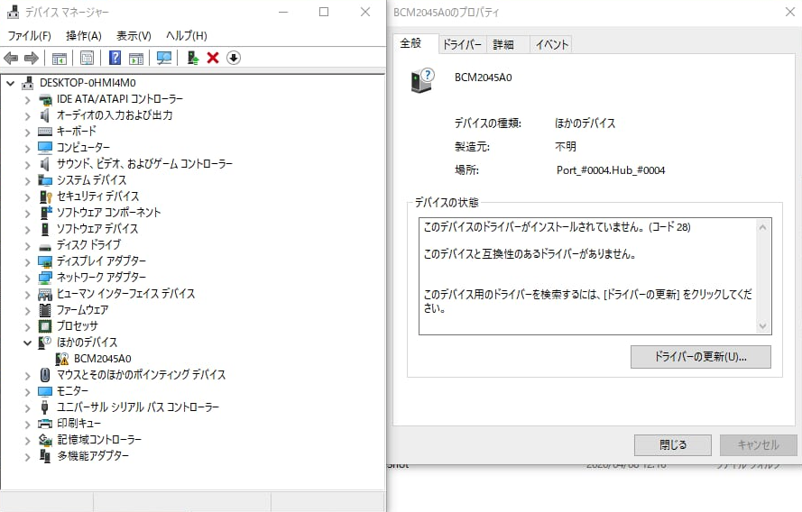Screen dimensions: 802x512
Task: Open the ヘルプ(H) menu
Action: coord(186,36)
